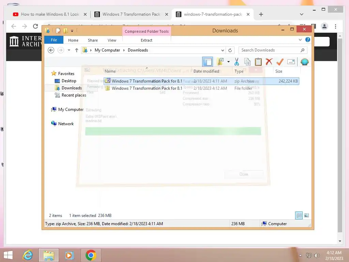Screen dimensions: 349x262
Task: Click the blue shell globe icon
Action: pos(304,62)
